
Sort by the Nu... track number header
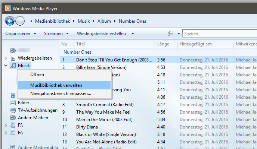[66, 44]
